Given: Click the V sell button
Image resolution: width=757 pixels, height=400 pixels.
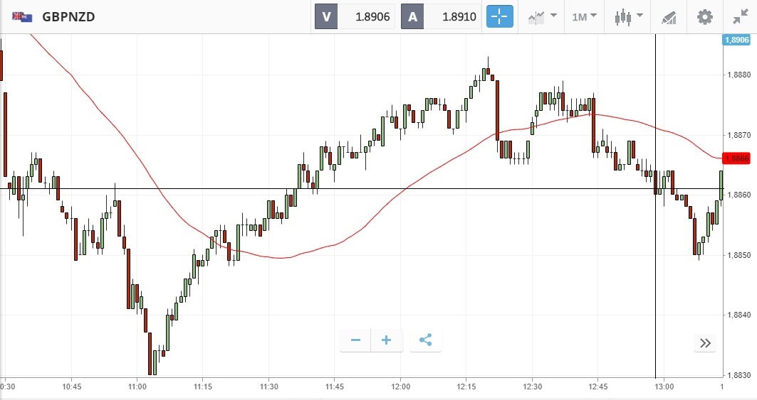Looking at the screenshot, I should click(327, 16).
